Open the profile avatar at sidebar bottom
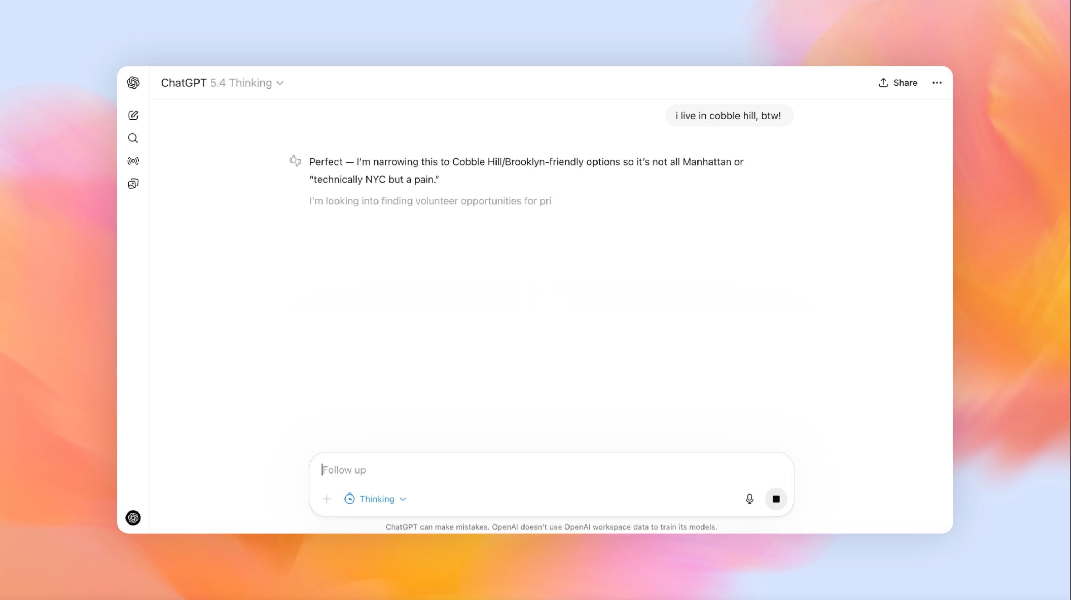Screen dimensions: 1071x600 click(133, 518)
